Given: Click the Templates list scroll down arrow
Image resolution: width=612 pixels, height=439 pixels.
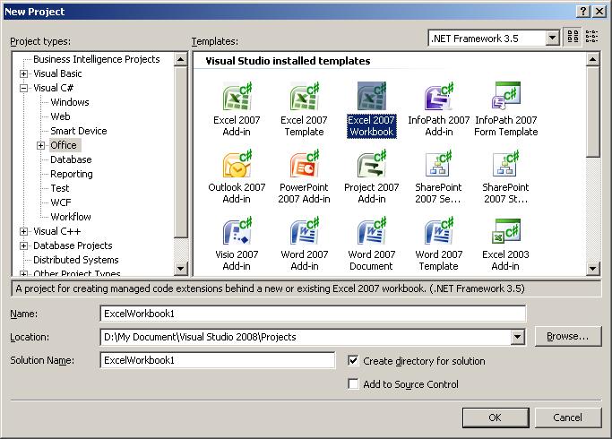Looking at the screenshot, I should coord(593,269).
